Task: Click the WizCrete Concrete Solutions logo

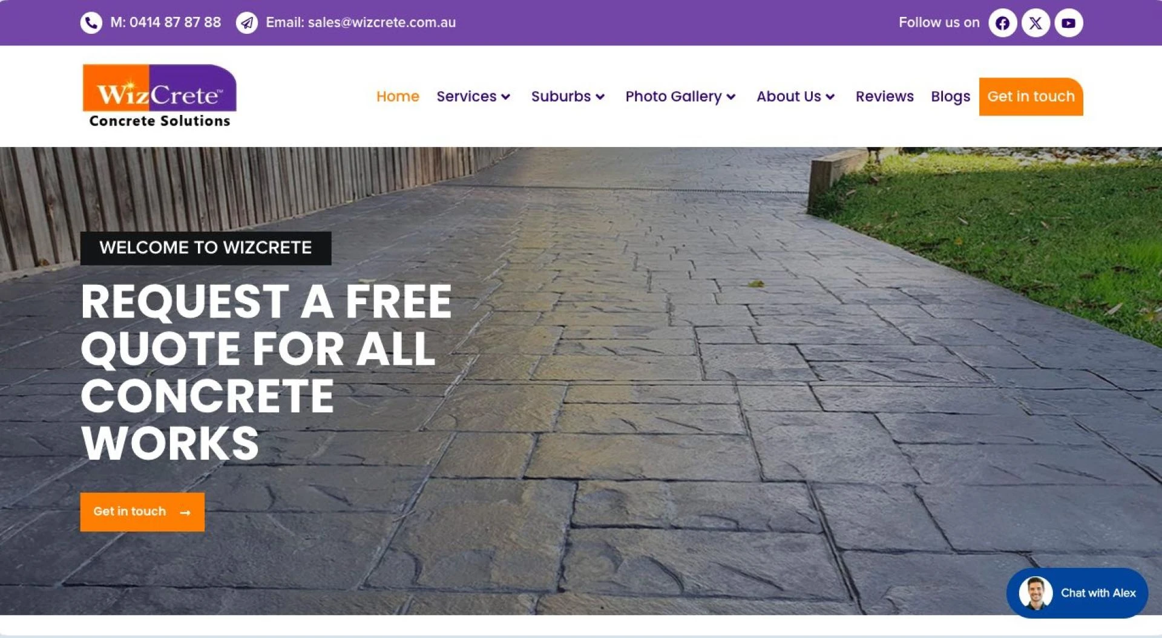Action: click(159, 96)
